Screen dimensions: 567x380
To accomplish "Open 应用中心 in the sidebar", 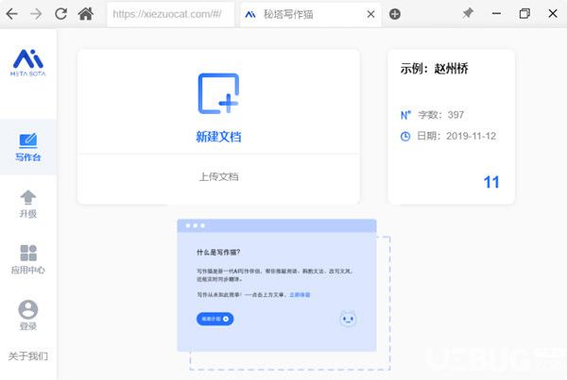I will pos(27,259).
